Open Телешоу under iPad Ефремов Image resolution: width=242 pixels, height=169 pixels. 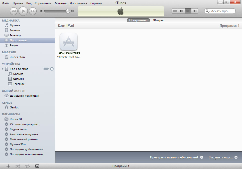pos(28,84)
